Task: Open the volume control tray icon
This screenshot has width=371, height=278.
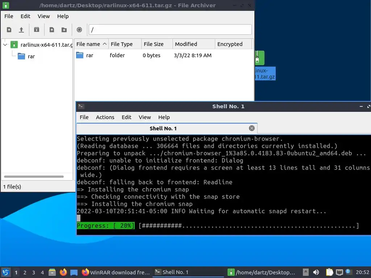Action: 316,272
